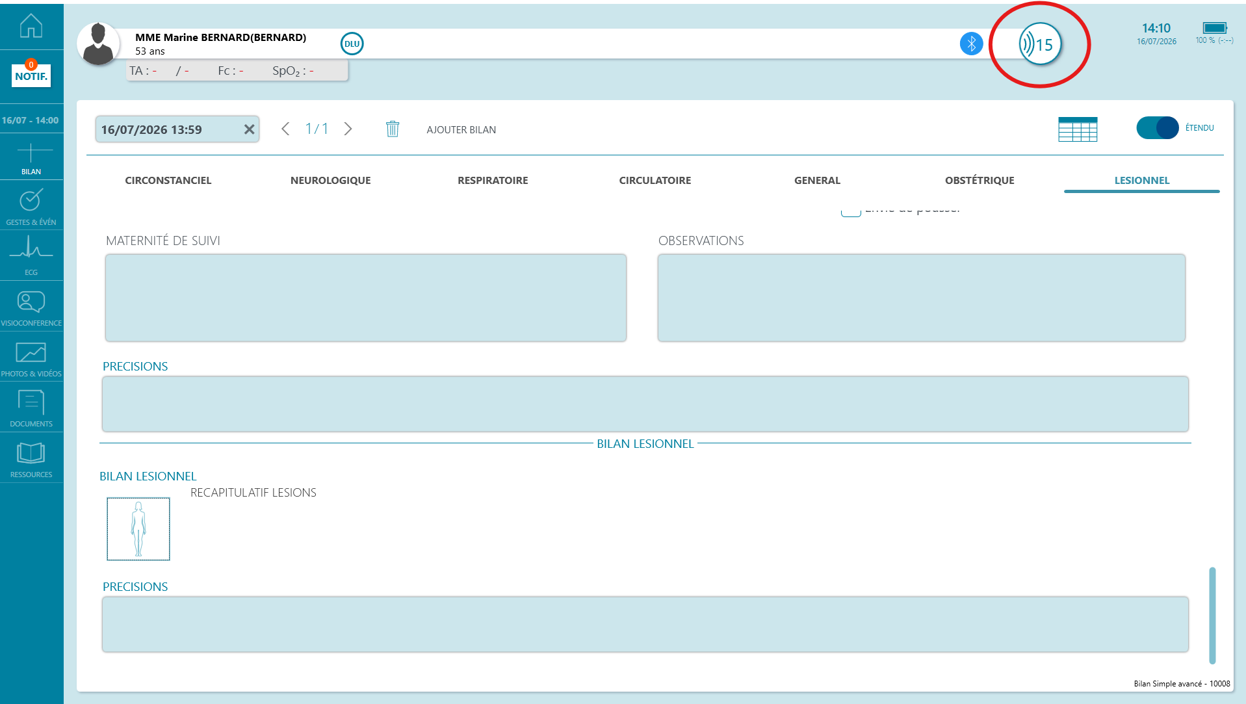Click the Bluetooth status icon
1246x704 pixels.
971,44
